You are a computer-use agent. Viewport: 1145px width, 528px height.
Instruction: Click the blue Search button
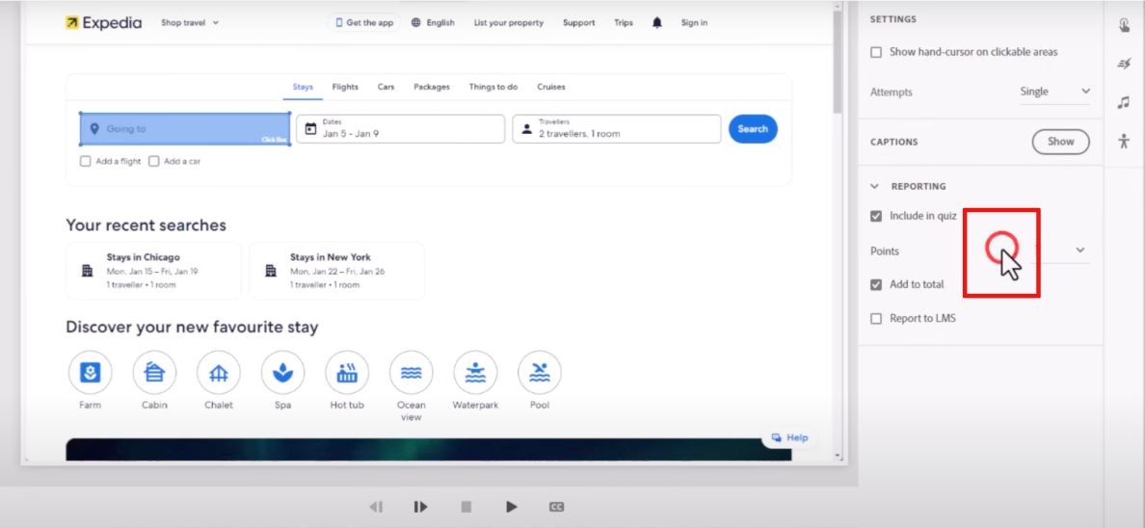[x=753, y=129]
